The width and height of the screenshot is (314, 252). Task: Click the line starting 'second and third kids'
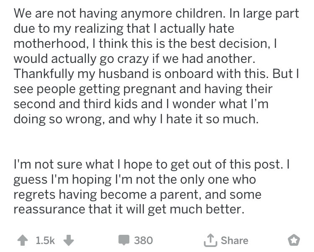point(141,104)
